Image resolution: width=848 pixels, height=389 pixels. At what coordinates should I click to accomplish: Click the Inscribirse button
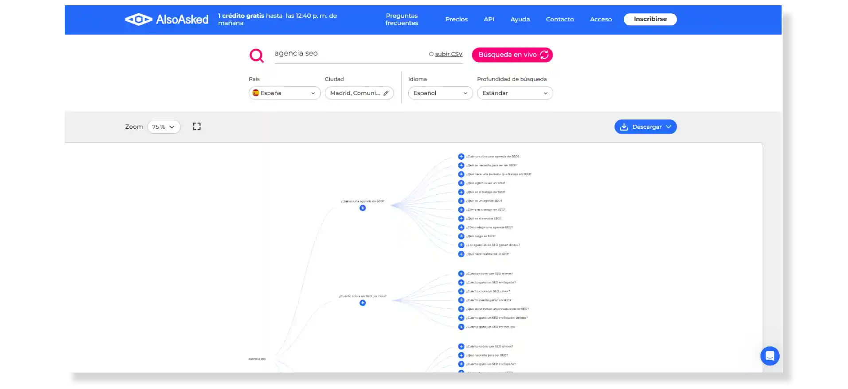(x=650, y=19)
